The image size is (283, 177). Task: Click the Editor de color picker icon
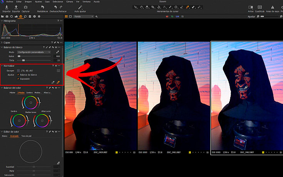click(x=58, y=163)
